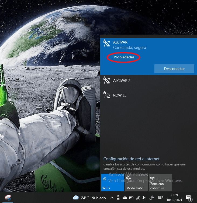The width and height of the screenshot is (197, 203).
Task: Open the ESP input language selector
Action: tap(161, 198)
